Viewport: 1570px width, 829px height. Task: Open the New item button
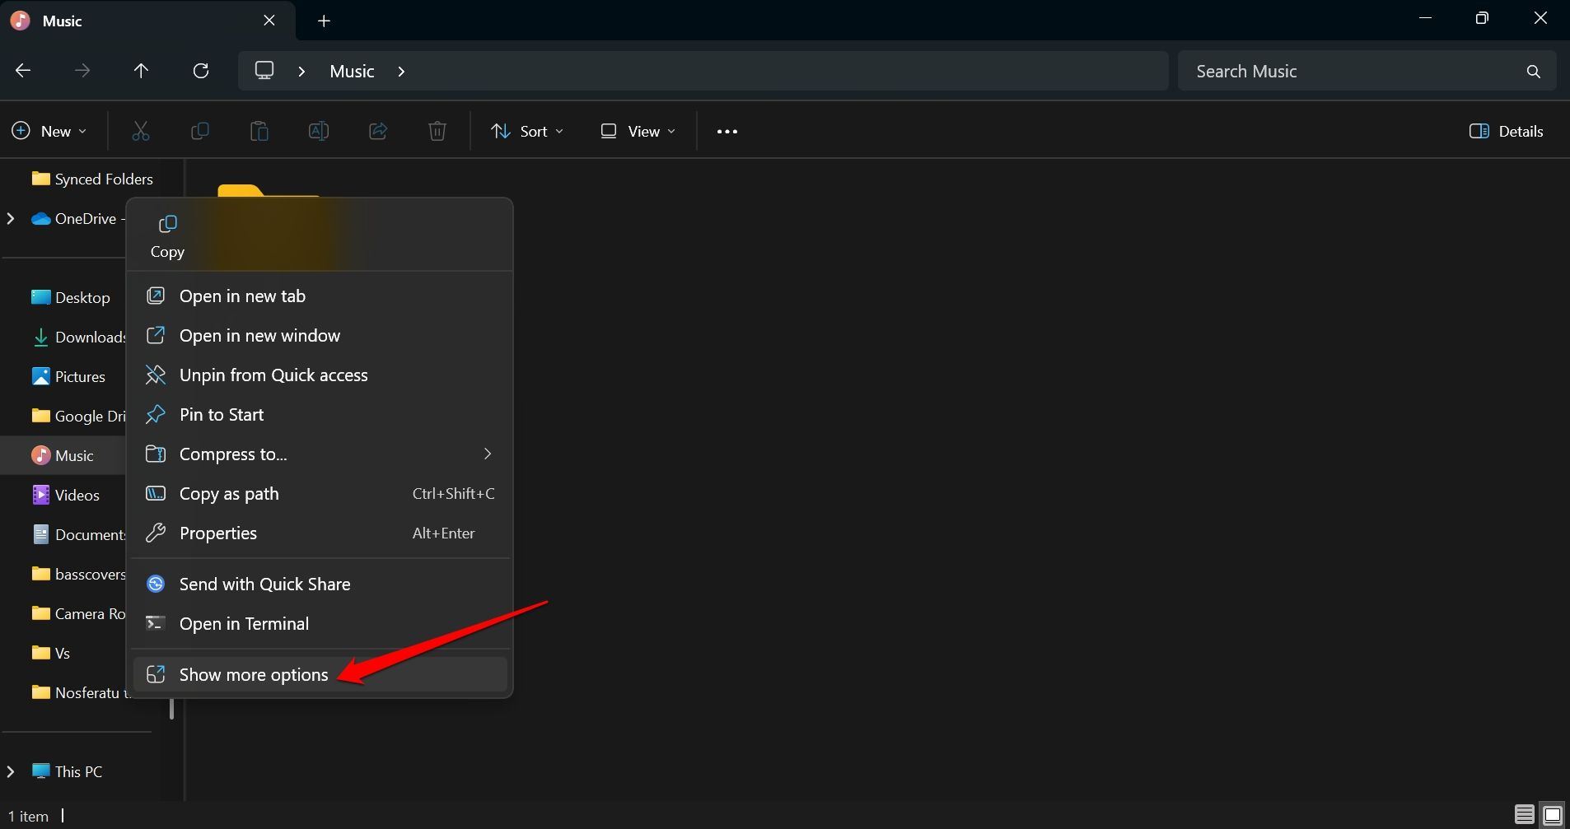[49, 132]
